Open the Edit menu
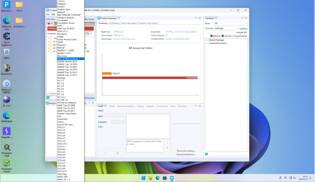 tap(53, 14)
